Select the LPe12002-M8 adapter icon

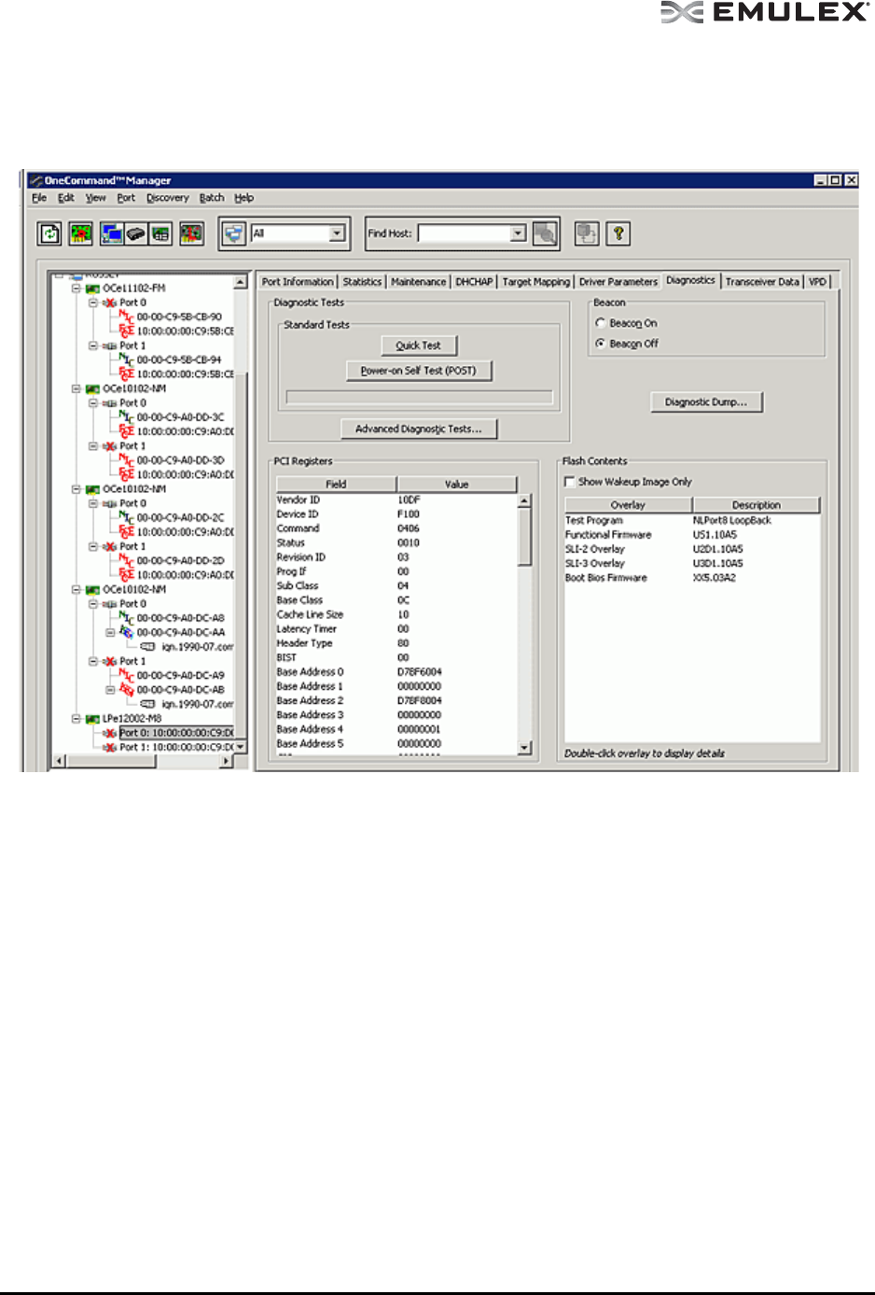click(93, 719)
